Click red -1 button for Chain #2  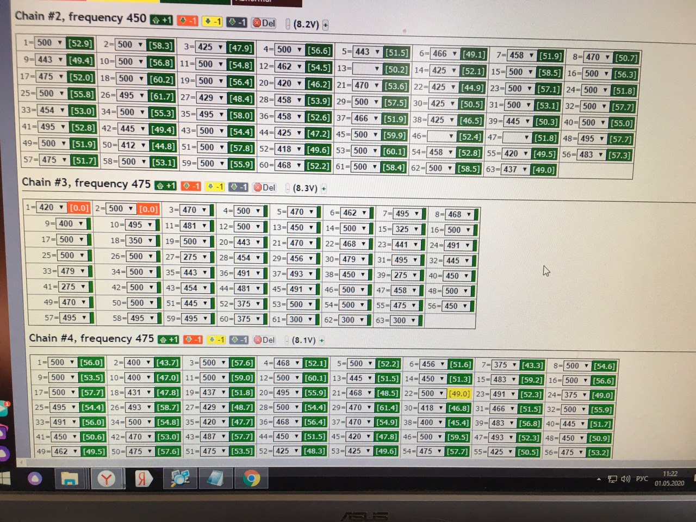188,21
